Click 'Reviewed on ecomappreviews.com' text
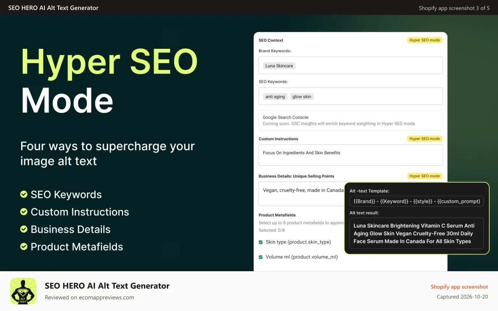 (89, 297)
